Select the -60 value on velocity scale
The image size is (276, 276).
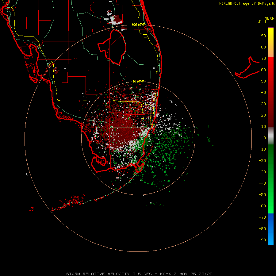[262, 206]
